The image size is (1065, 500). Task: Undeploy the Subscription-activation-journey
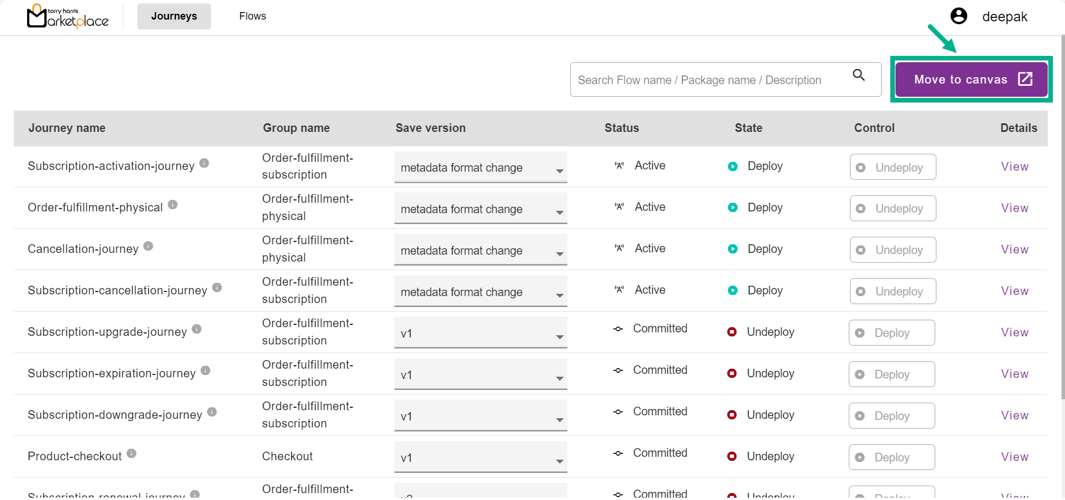tap(892, 167)
